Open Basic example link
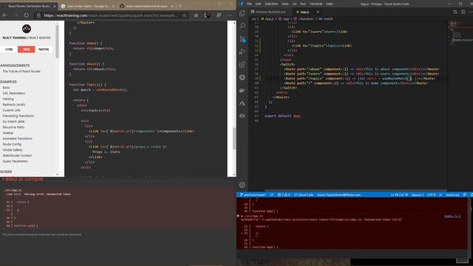Viewport: 473px width, 266px height. click(x=7, y=87)
